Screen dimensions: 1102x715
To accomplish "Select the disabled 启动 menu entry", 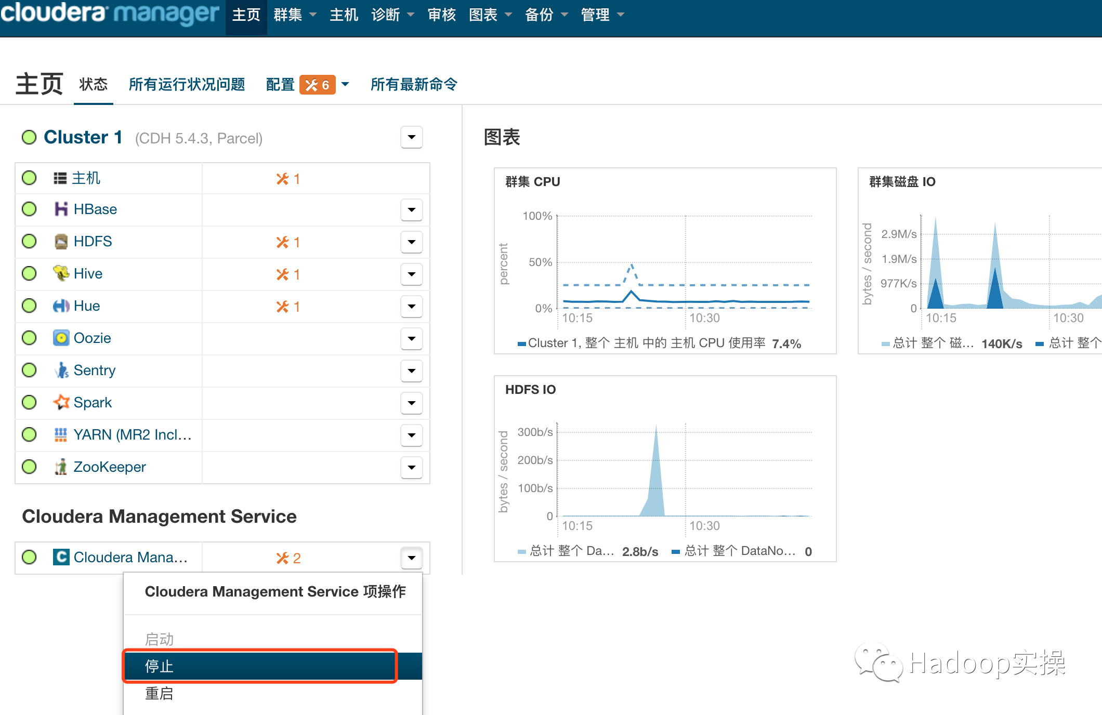I will 272,639.
